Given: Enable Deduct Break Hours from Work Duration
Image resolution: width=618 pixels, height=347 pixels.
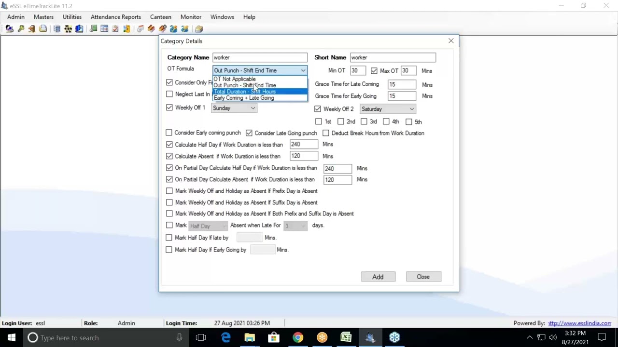Looking at the screenshot, I should pos(326,133).
